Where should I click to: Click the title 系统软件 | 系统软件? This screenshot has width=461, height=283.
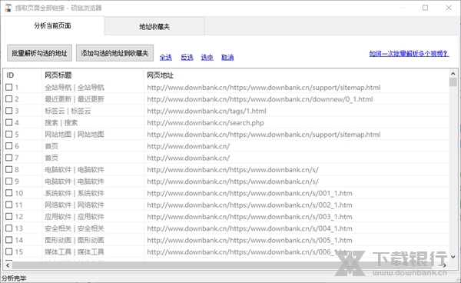(75, 193)
